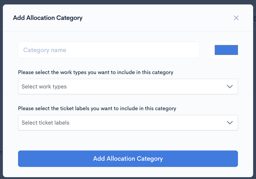Image resolution: width=256 pixels, height=179 pixels.
Task: Focus the Category name input field
Action: [x=109, y=50]
